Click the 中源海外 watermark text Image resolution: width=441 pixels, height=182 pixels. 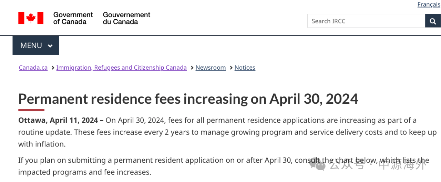tap(402, 165)
